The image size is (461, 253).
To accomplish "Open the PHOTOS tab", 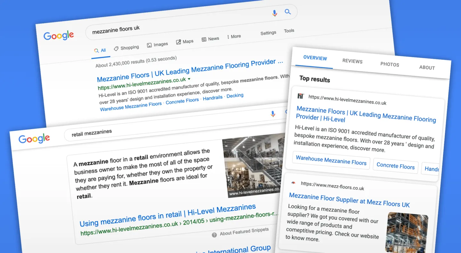I will (390, 64).
